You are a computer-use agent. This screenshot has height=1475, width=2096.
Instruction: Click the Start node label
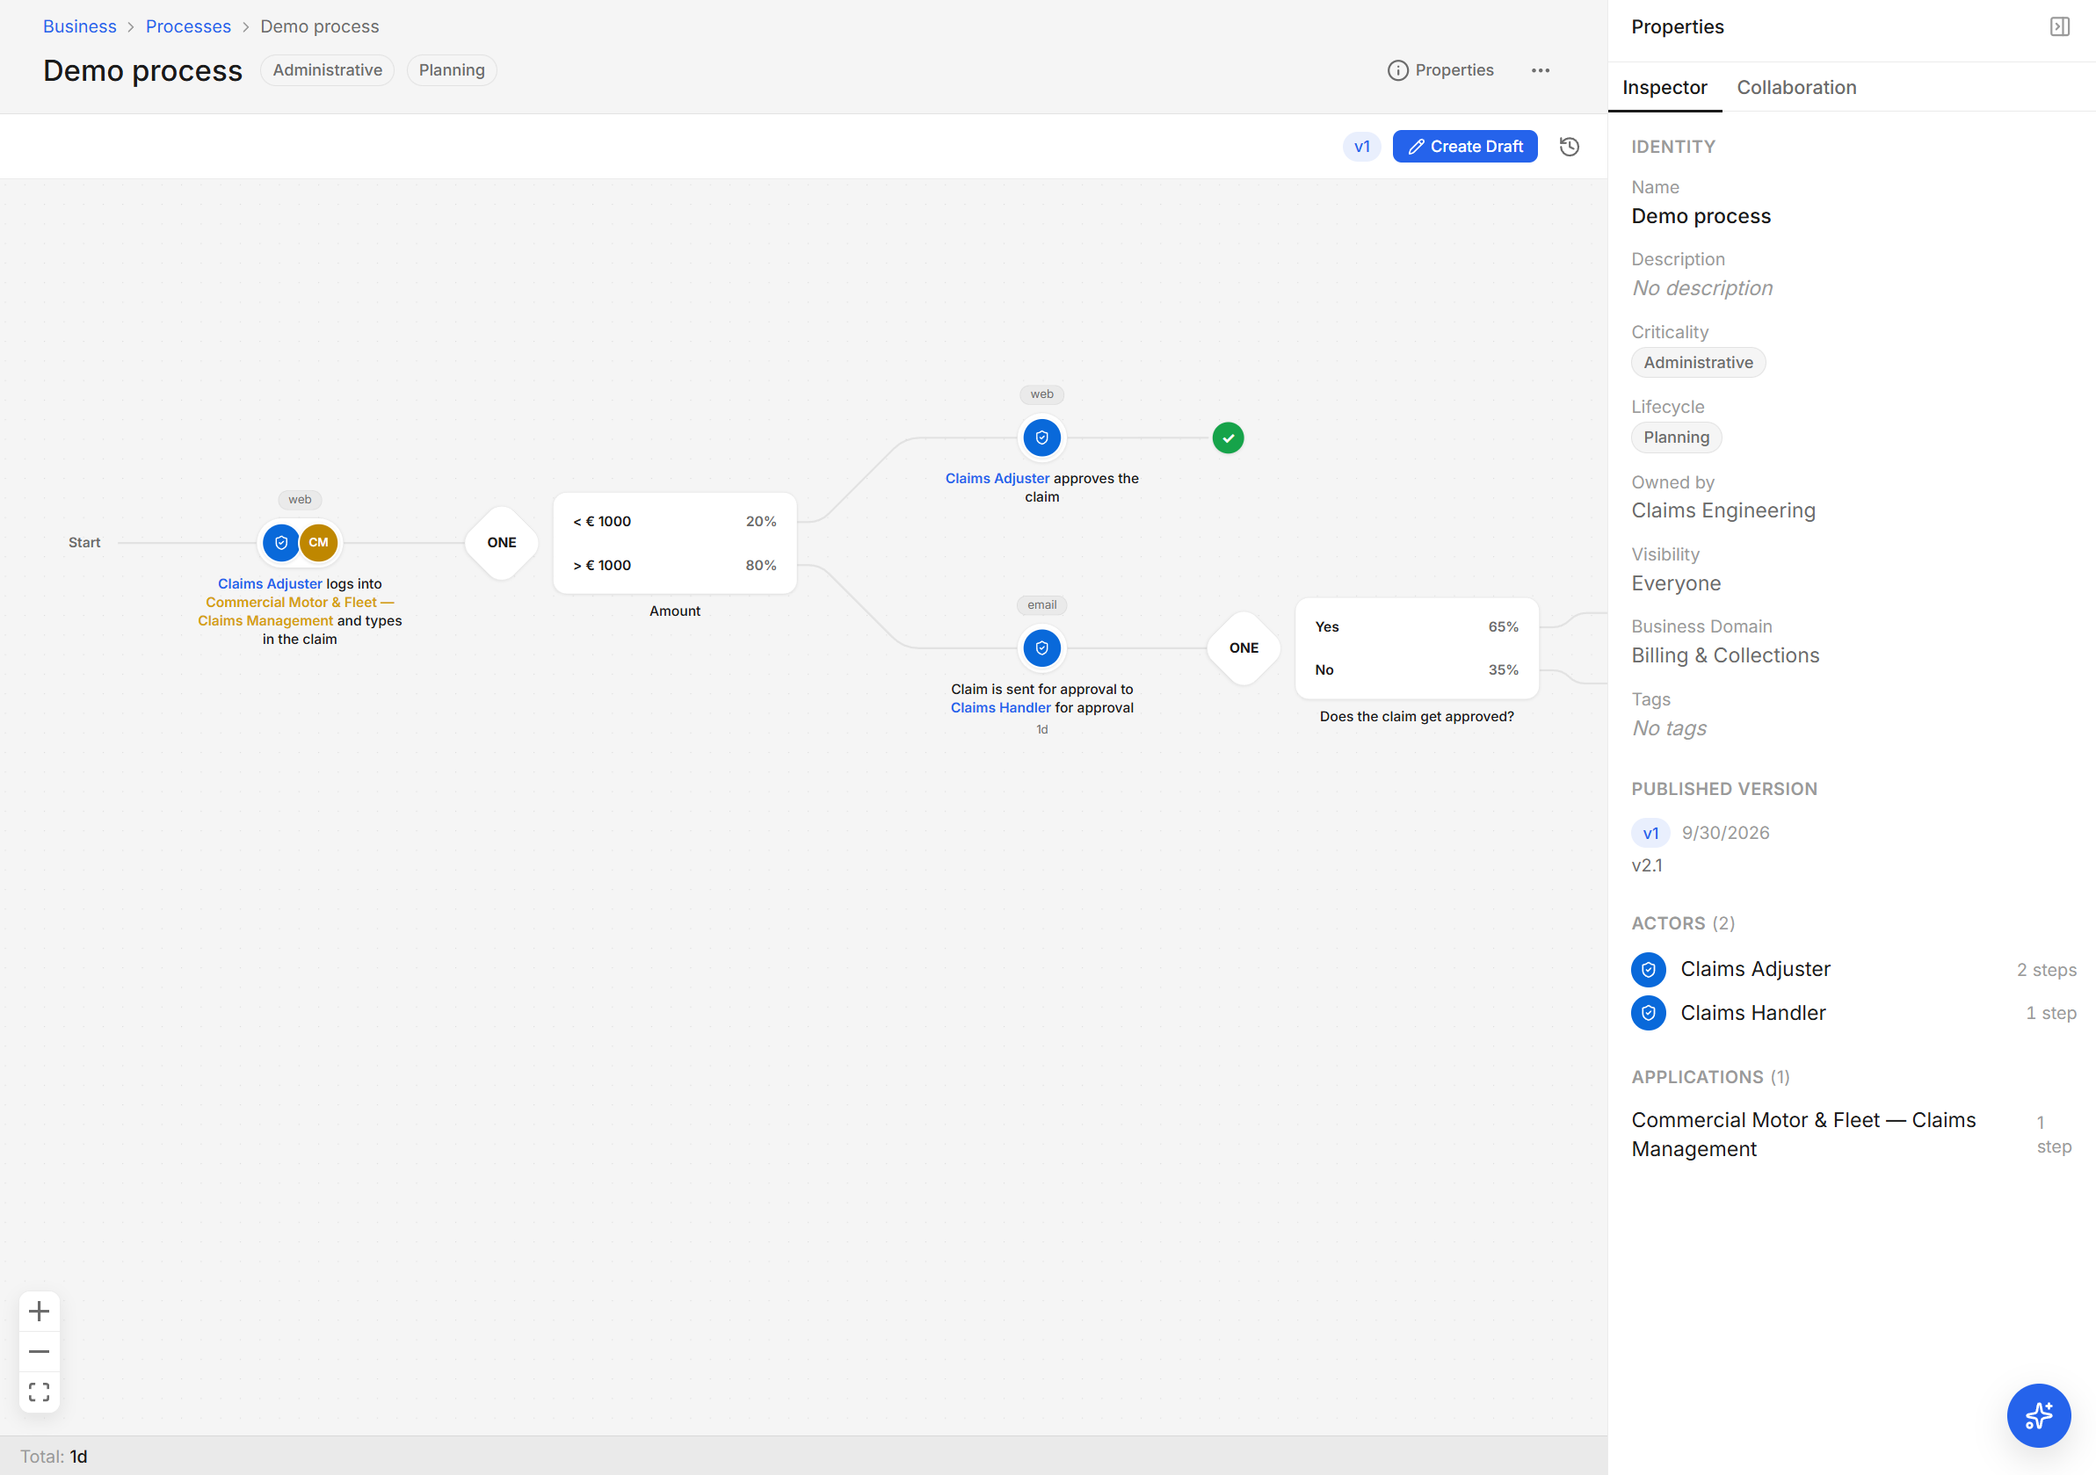84,542
